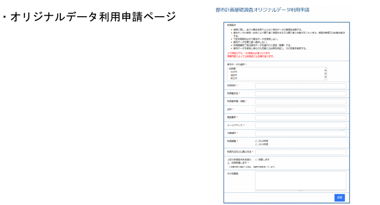Click the resize handle under その他要望 textarea

300,190
